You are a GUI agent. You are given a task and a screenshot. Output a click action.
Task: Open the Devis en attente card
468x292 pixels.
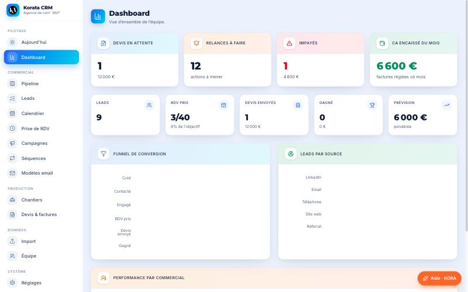coord(135,60)
